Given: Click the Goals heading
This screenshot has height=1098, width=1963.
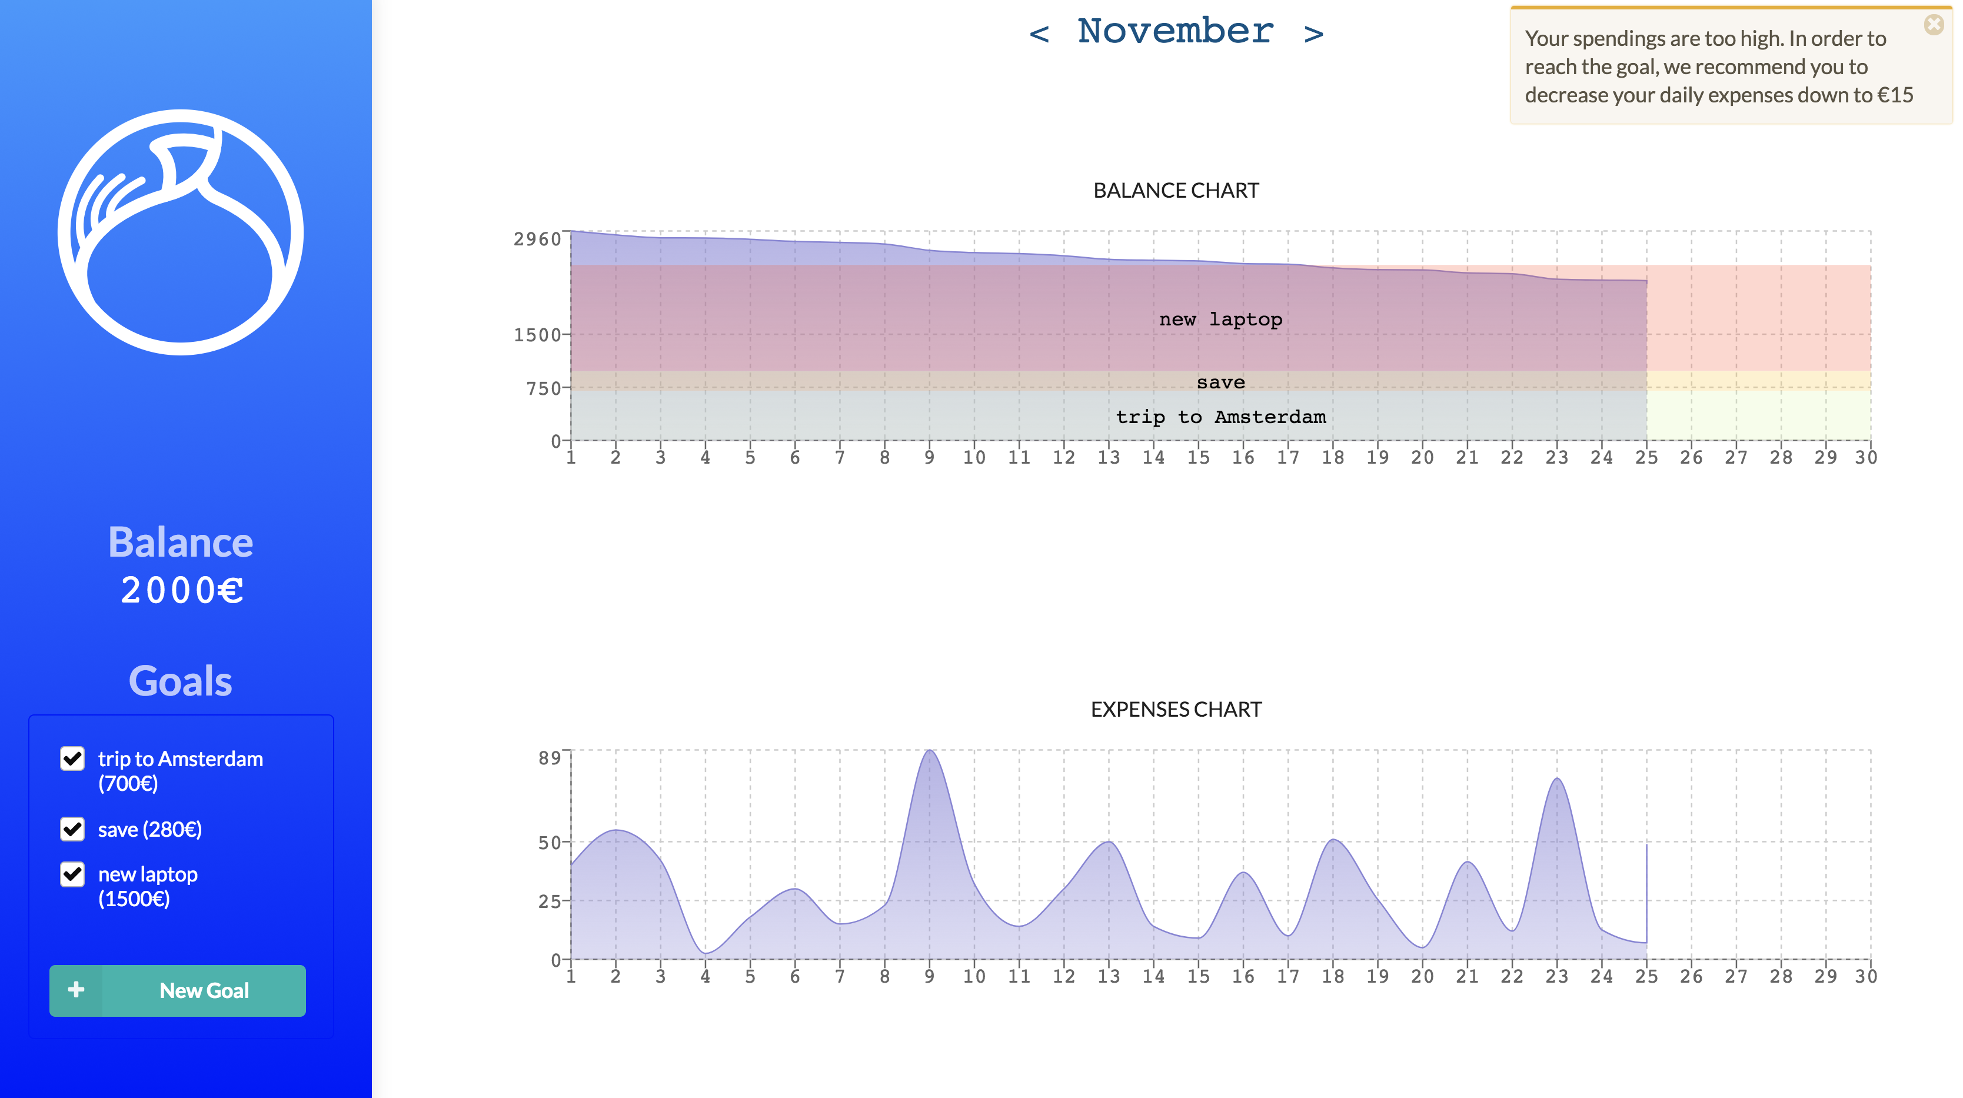Looking at the screenshot, I should point(180,680).
